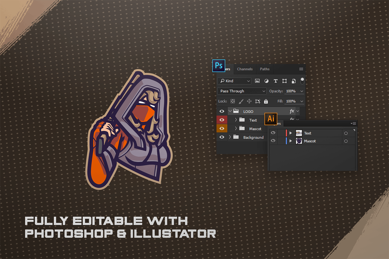The image size is (389, 259).
Task: Open the Illustrator Layers panel flyout menu
Action: pos(353,123)
